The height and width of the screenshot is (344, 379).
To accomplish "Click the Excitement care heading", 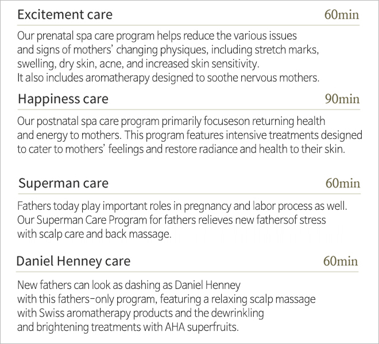I will point(65,14).
